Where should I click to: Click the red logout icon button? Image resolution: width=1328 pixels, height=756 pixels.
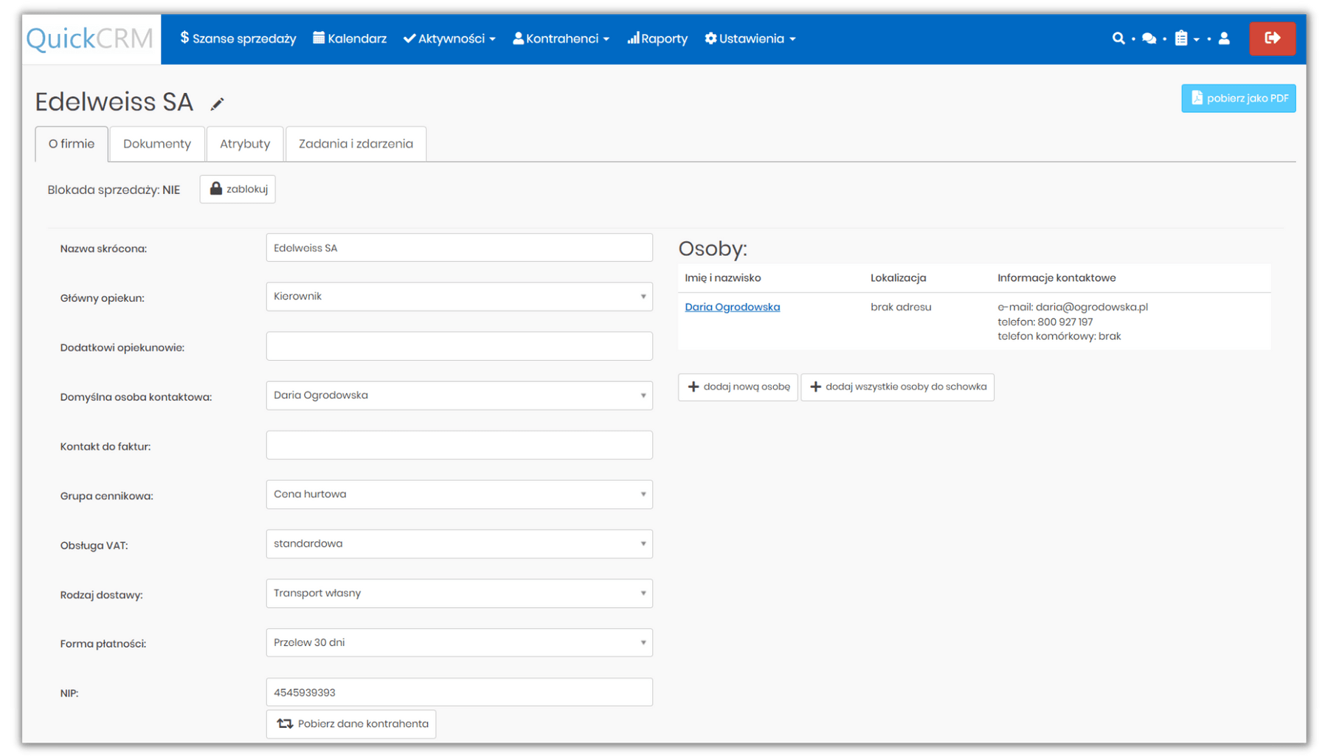[x=1272, y=38]
